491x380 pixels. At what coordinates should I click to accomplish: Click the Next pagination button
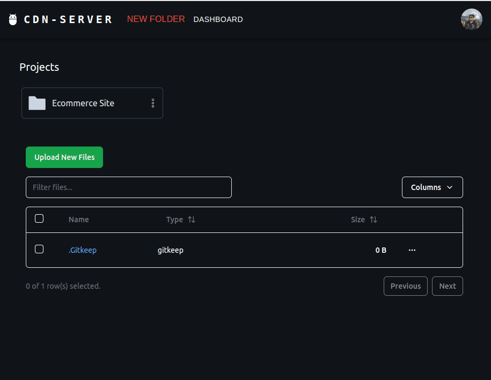[447, 286]
